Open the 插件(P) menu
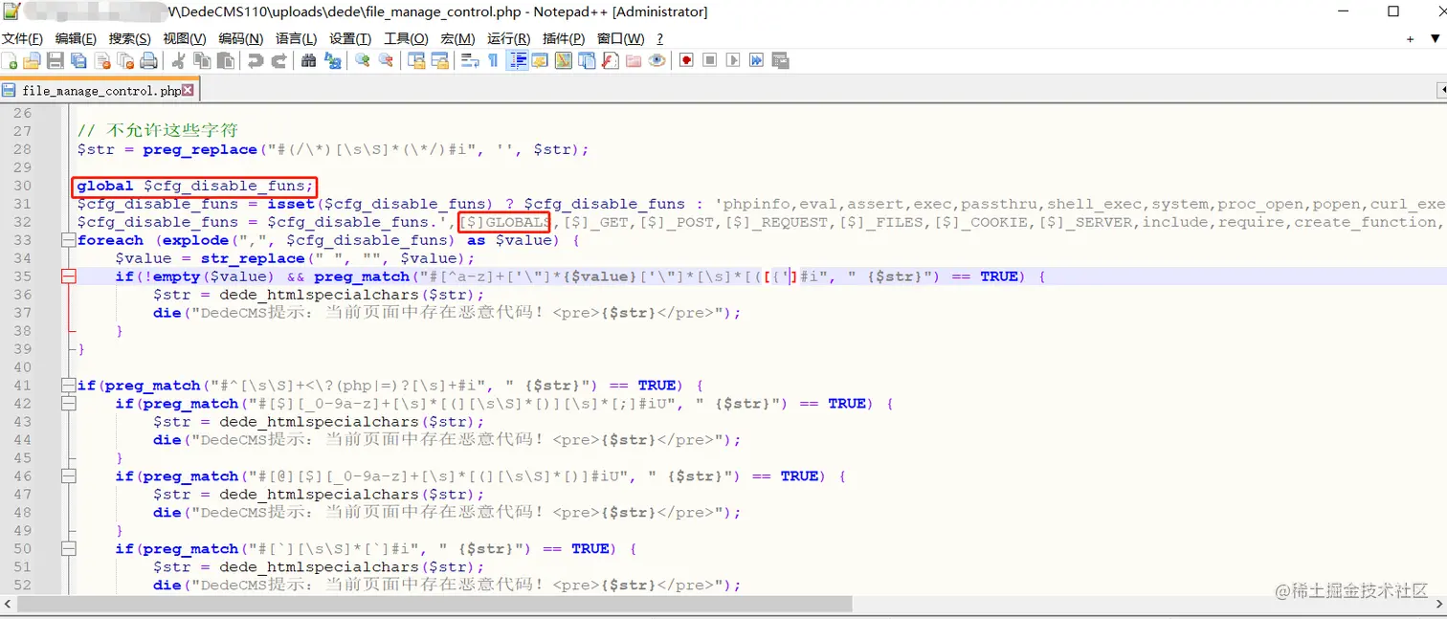1447x619 pixels. (564, 38)
